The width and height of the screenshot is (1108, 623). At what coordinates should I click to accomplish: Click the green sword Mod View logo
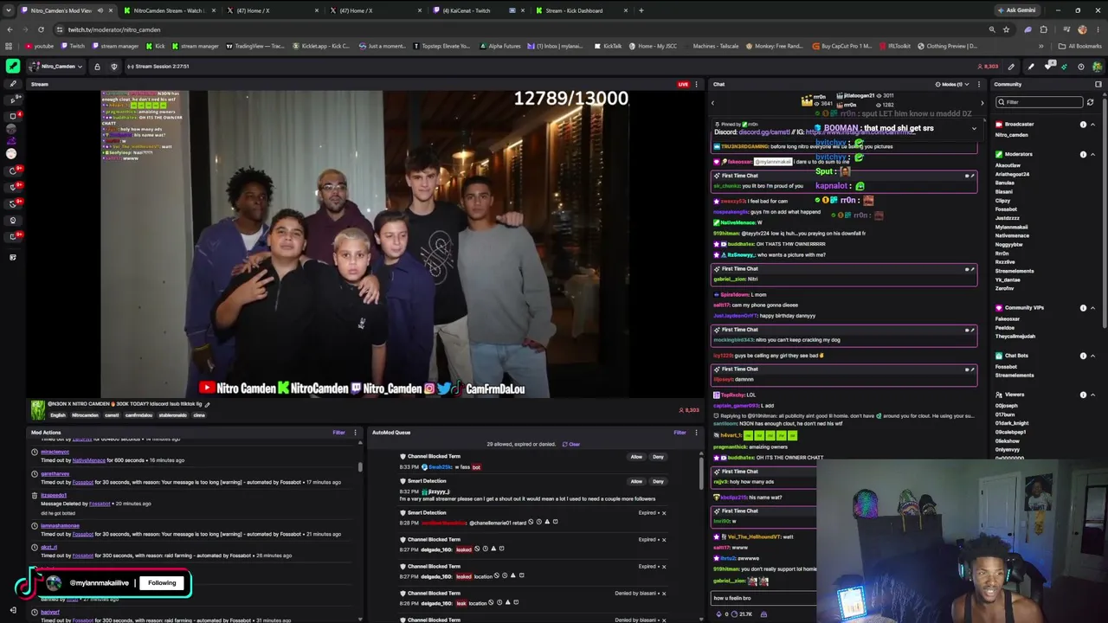12,66
